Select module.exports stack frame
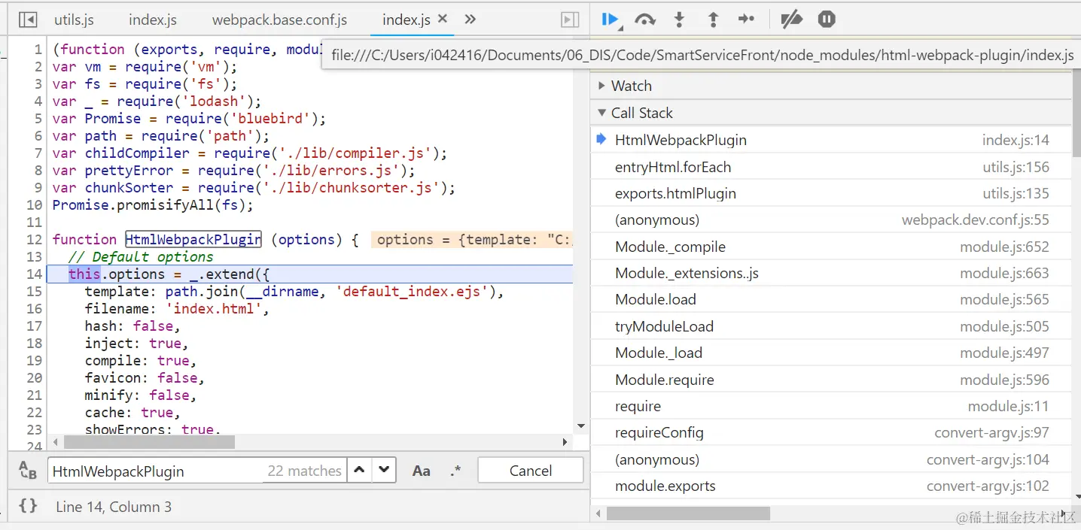 click(830, 486)
